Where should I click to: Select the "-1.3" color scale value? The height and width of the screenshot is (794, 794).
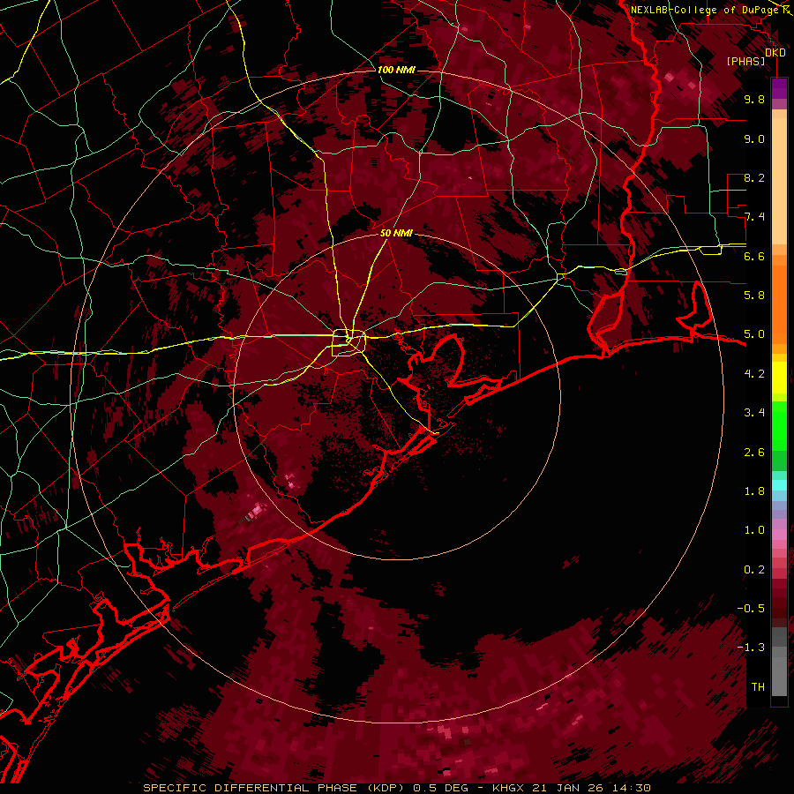pos(751,648)
